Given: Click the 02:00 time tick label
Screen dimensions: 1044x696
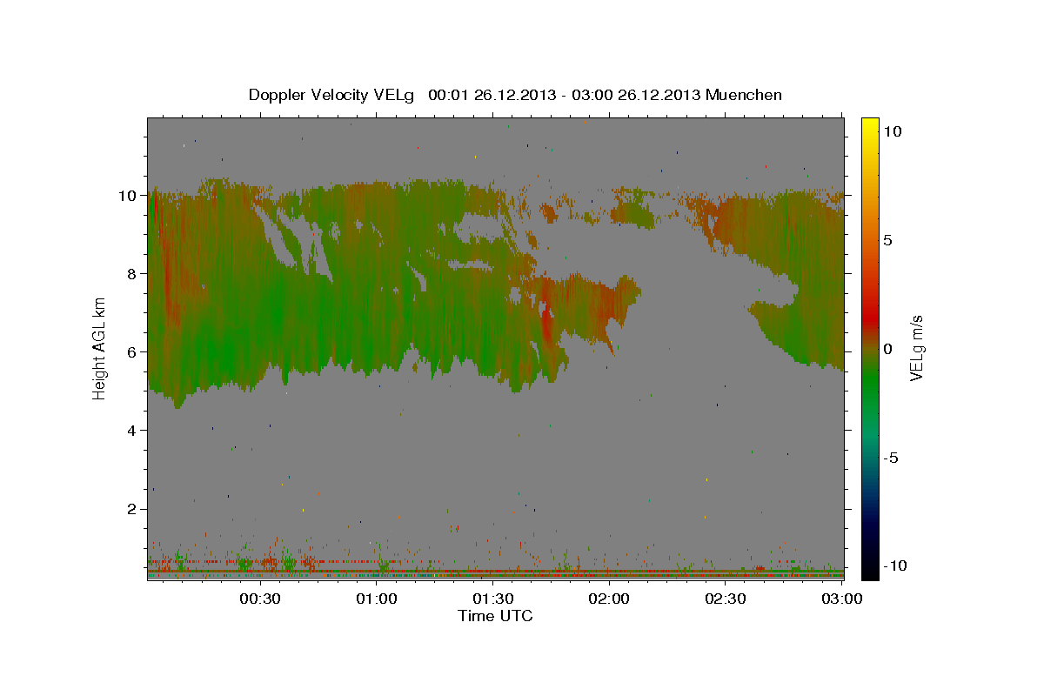Looking at the screenshot, I should point(609,599).
